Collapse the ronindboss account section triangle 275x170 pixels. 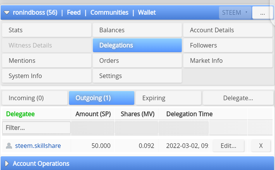7,12
